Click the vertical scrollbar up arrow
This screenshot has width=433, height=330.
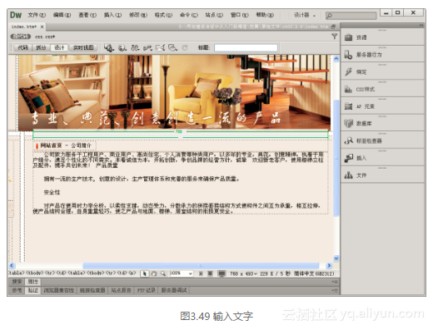point(336,58)
